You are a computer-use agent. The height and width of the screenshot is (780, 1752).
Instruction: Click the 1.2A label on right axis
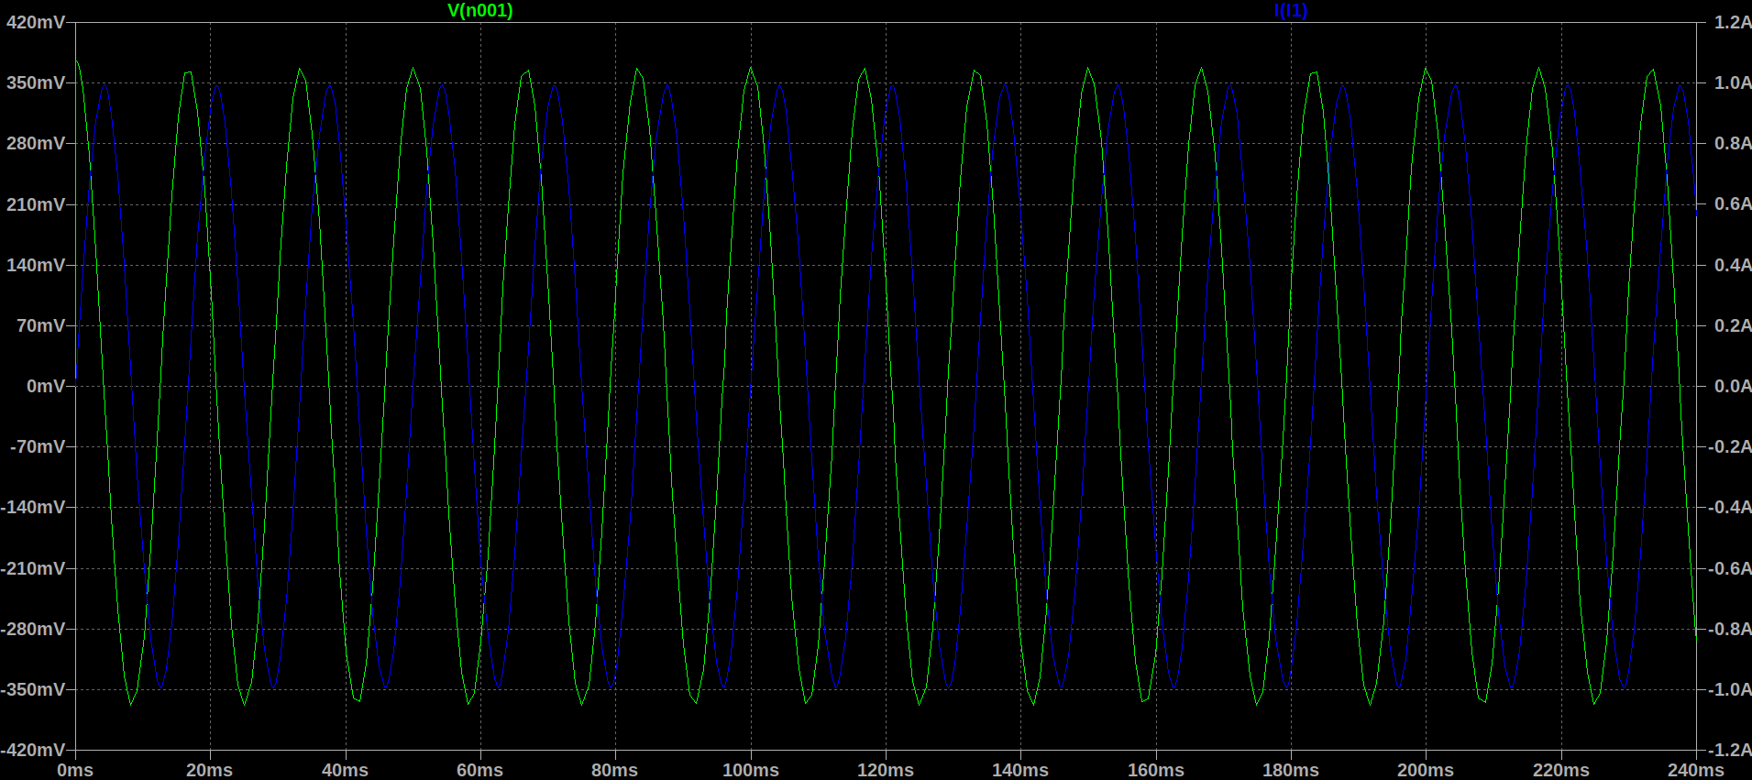coord(1732,22)
